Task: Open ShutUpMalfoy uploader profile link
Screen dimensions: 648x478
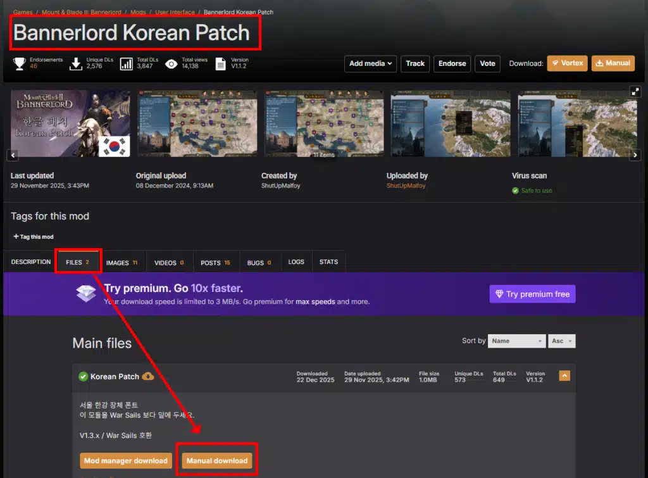Action: [406, 186]
